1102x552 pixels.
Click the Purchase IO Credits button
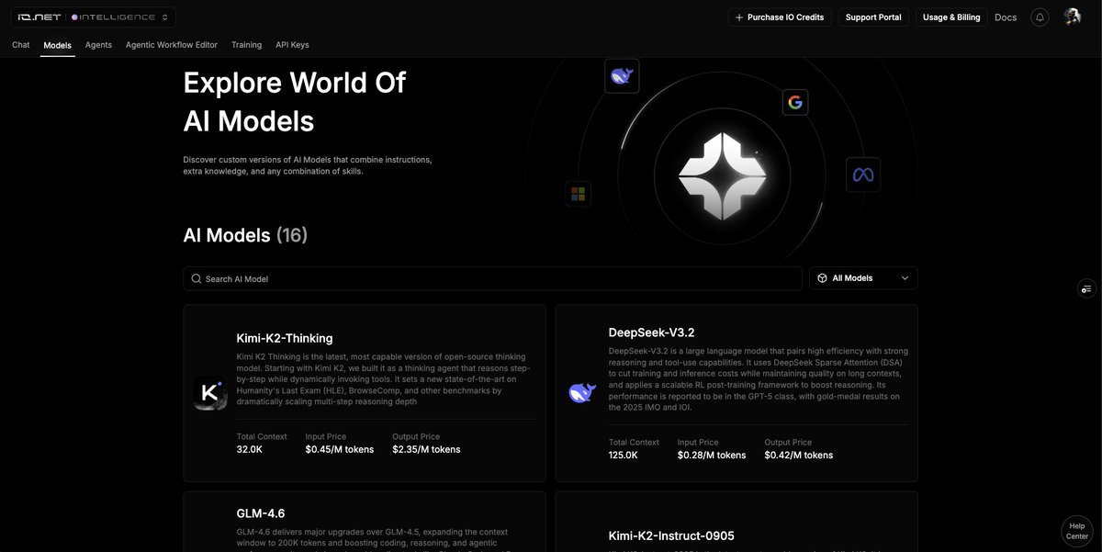(x=780, y=17)
